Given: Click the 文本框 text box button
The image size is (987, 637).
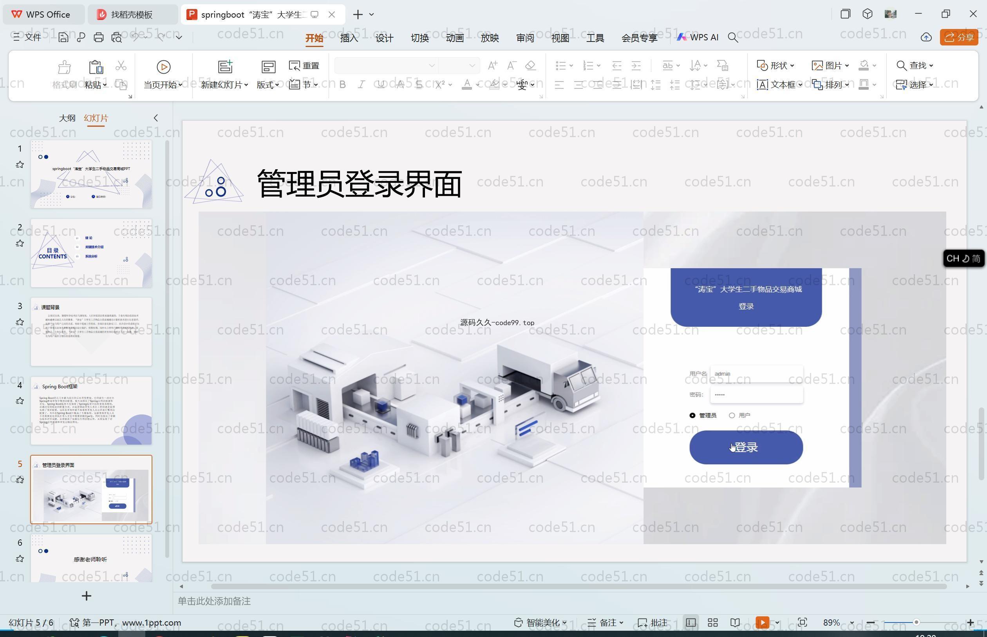Looking at the screenshot, I should (x=779, y=85).
